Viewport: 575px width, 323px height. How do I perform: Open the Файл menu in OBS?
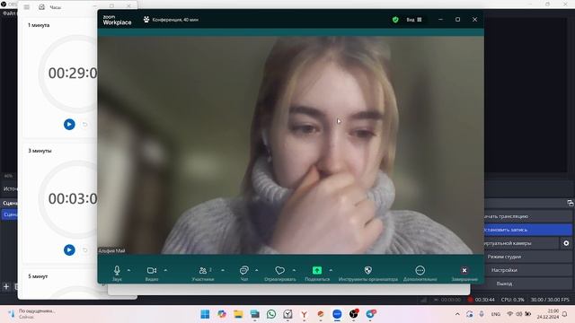(x=9, y=13)
